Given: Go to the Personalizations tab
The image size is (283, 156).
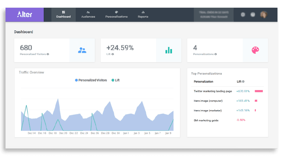Looking at the screenshot, I should click(117, 14).
